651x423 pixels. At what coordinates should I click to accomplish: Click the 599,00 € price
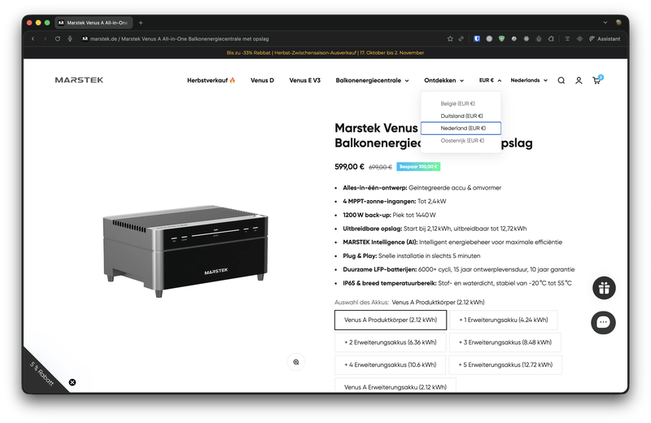[x=349, y=167]
